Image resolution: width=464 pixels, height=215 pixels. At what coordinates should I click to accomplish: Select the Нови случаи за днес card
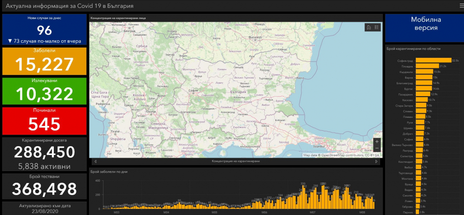pyautogui.click(x=45, y=30)
